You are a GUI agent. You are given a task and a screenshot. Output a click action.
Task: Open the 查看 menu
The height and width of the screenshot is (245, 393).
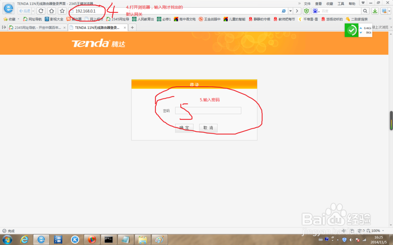point(319,4)
